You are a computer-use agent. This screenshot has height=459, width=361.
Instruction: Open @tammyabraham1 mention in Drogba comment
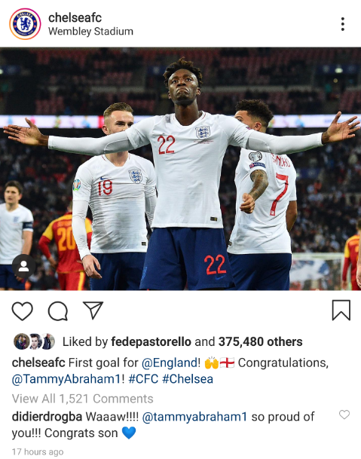click(194, 417)
